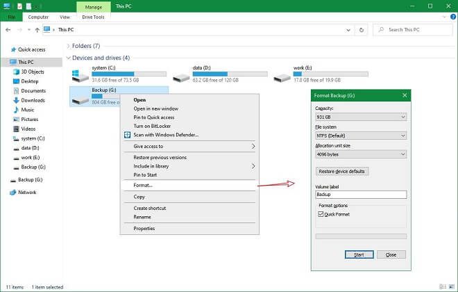This screenshot has width=458, height=292.
Task: Open Network in navigation pane
Action: 23,192
